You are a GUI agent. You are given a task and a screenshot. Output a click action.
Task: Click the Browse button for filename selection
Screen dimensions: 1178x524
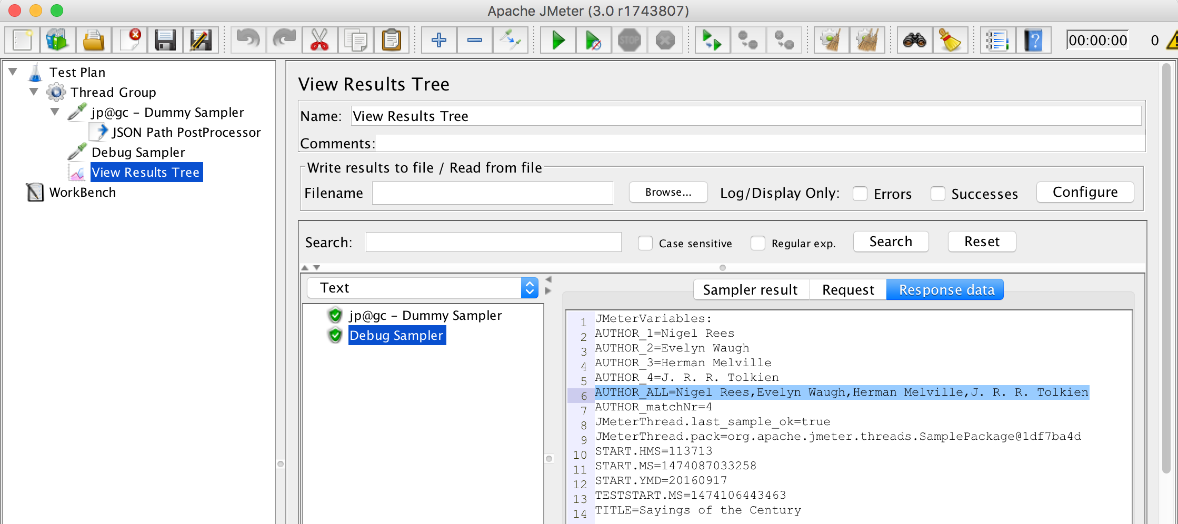pos(668,192)
